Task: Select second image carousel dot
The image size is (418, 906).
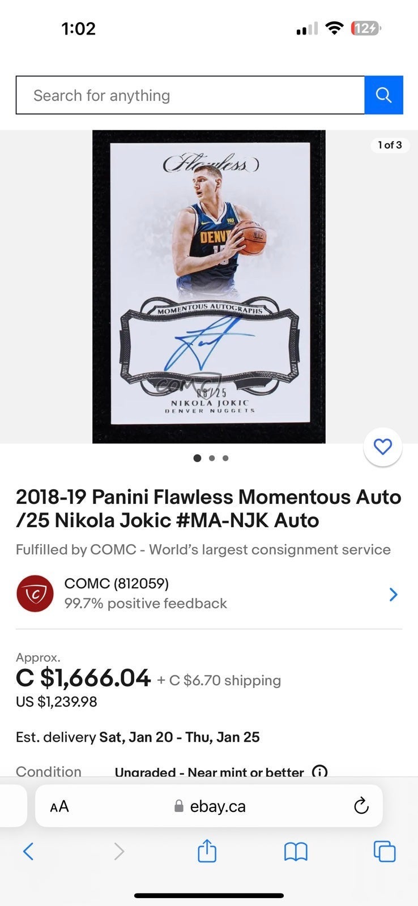Action: click(x=212, y=458)
